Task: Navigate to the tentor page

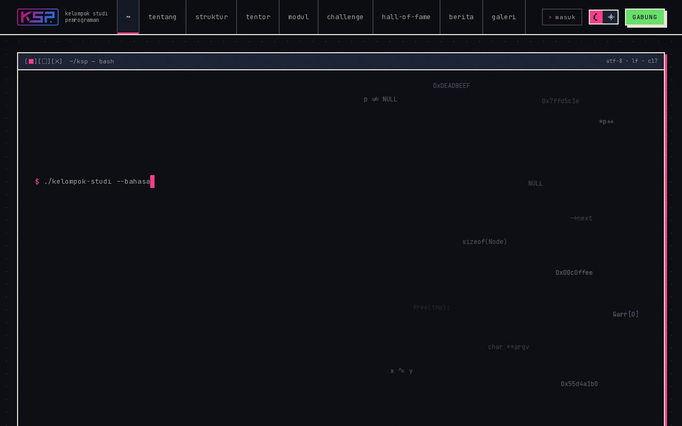Action: (258, 17)
